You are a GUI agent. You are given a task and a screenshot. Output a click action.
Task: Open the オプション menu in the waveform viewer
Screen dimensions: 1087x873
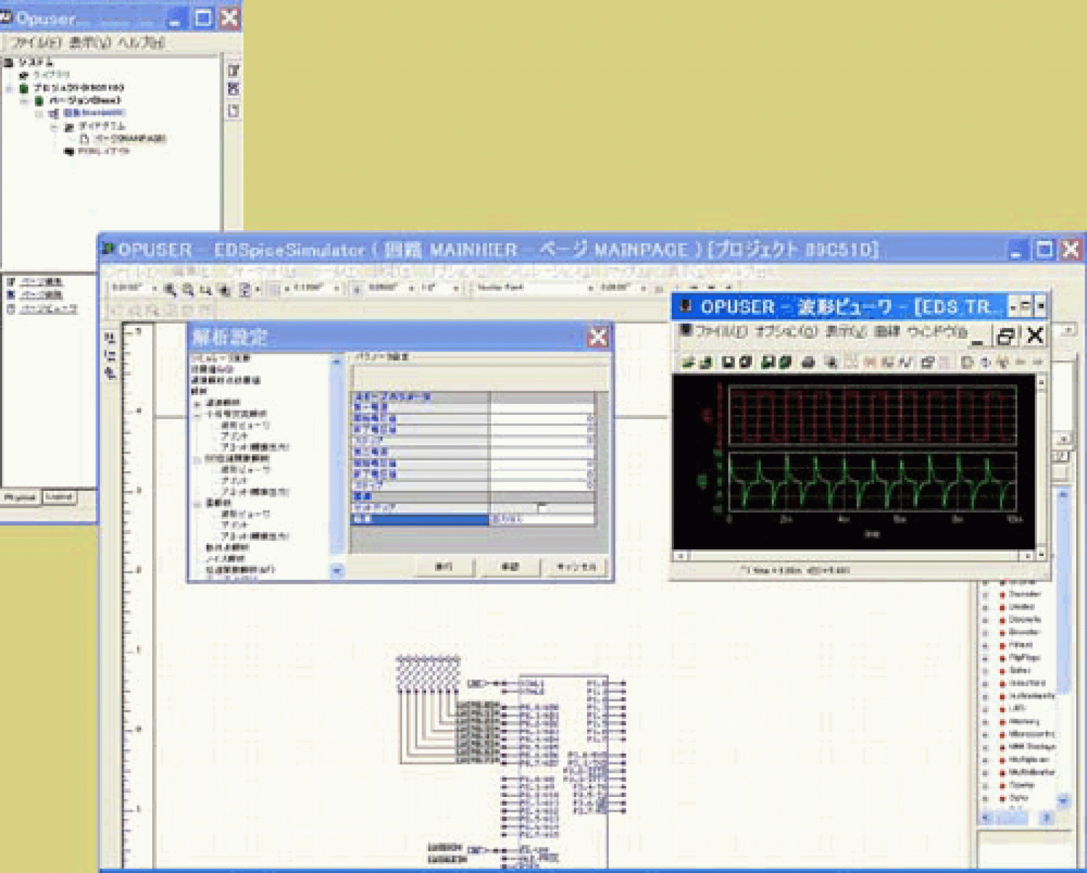(x=785, y=331)
